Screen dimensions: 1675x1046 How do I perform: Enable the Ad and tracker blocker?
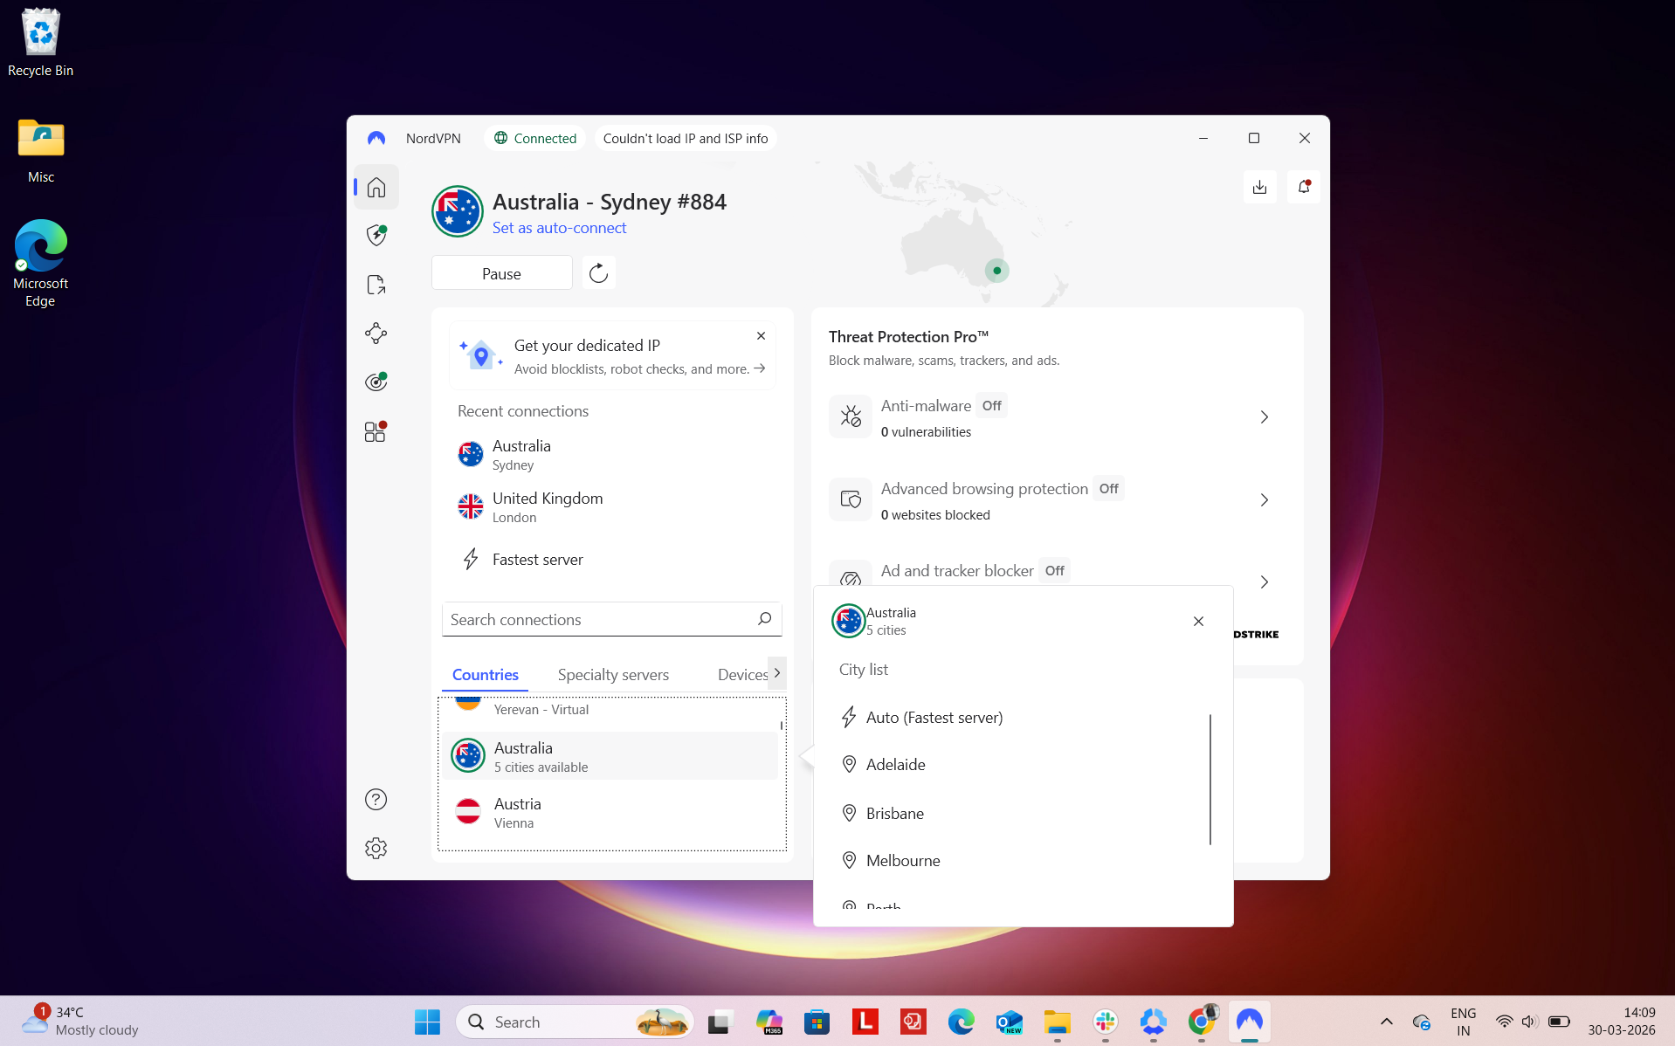point(1054,570)
